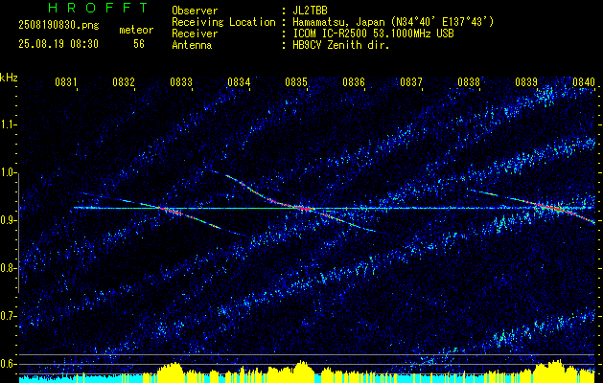Click time marker 0831
The image size is (603, 383).
point(66,82)
